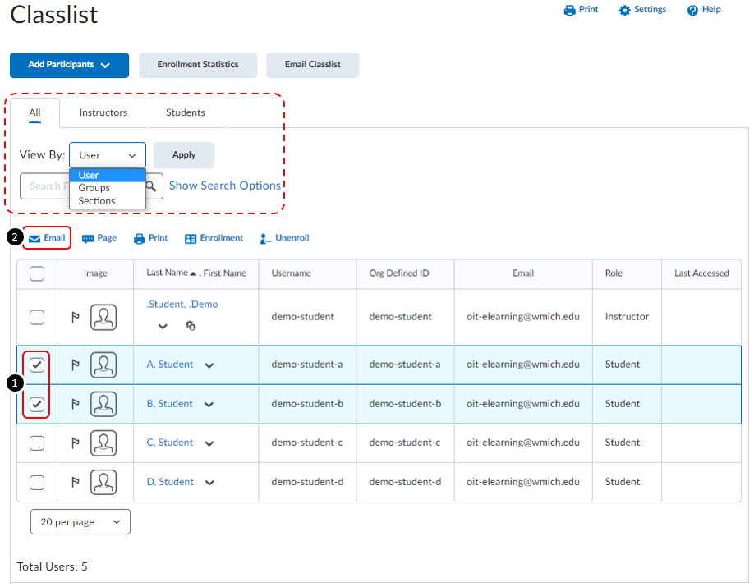Expand the Add Participants dropdown

click(69, 66)
